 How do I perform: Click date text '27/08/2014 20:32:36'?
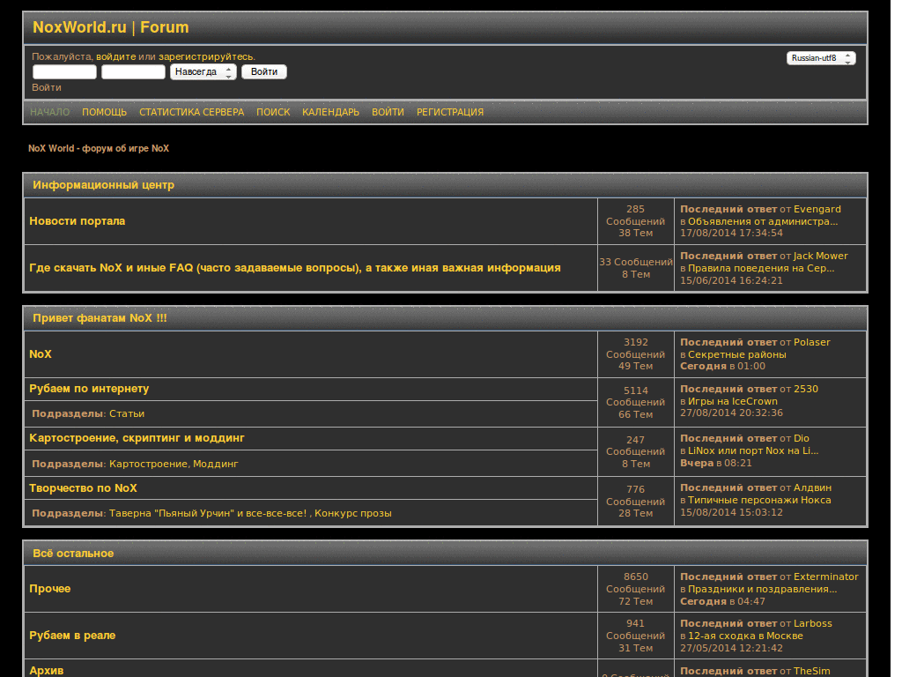pos(731,413)
